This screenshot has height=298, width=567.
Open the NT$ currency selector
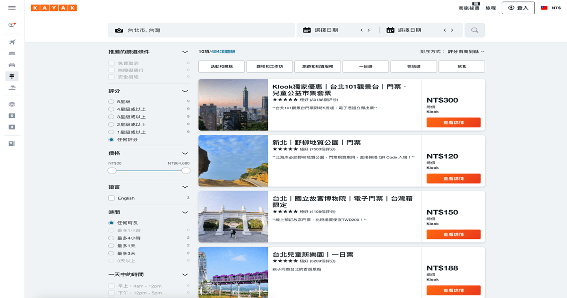click(x=556, y=8)
